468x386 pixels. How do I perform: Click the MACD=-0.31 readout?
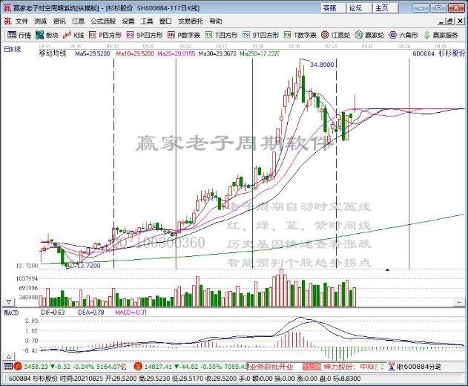[131, 313]
